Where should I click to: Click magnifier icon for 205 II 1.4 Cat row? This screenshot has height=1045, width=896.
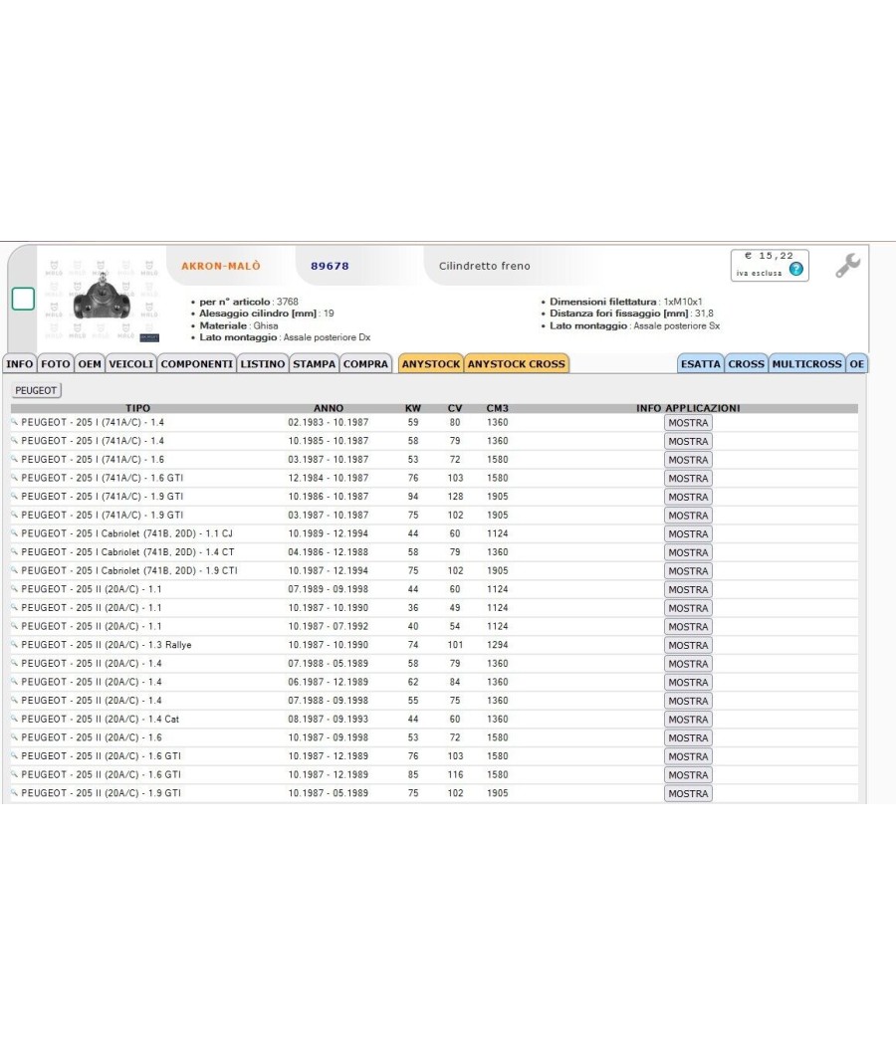pos(14,720)
